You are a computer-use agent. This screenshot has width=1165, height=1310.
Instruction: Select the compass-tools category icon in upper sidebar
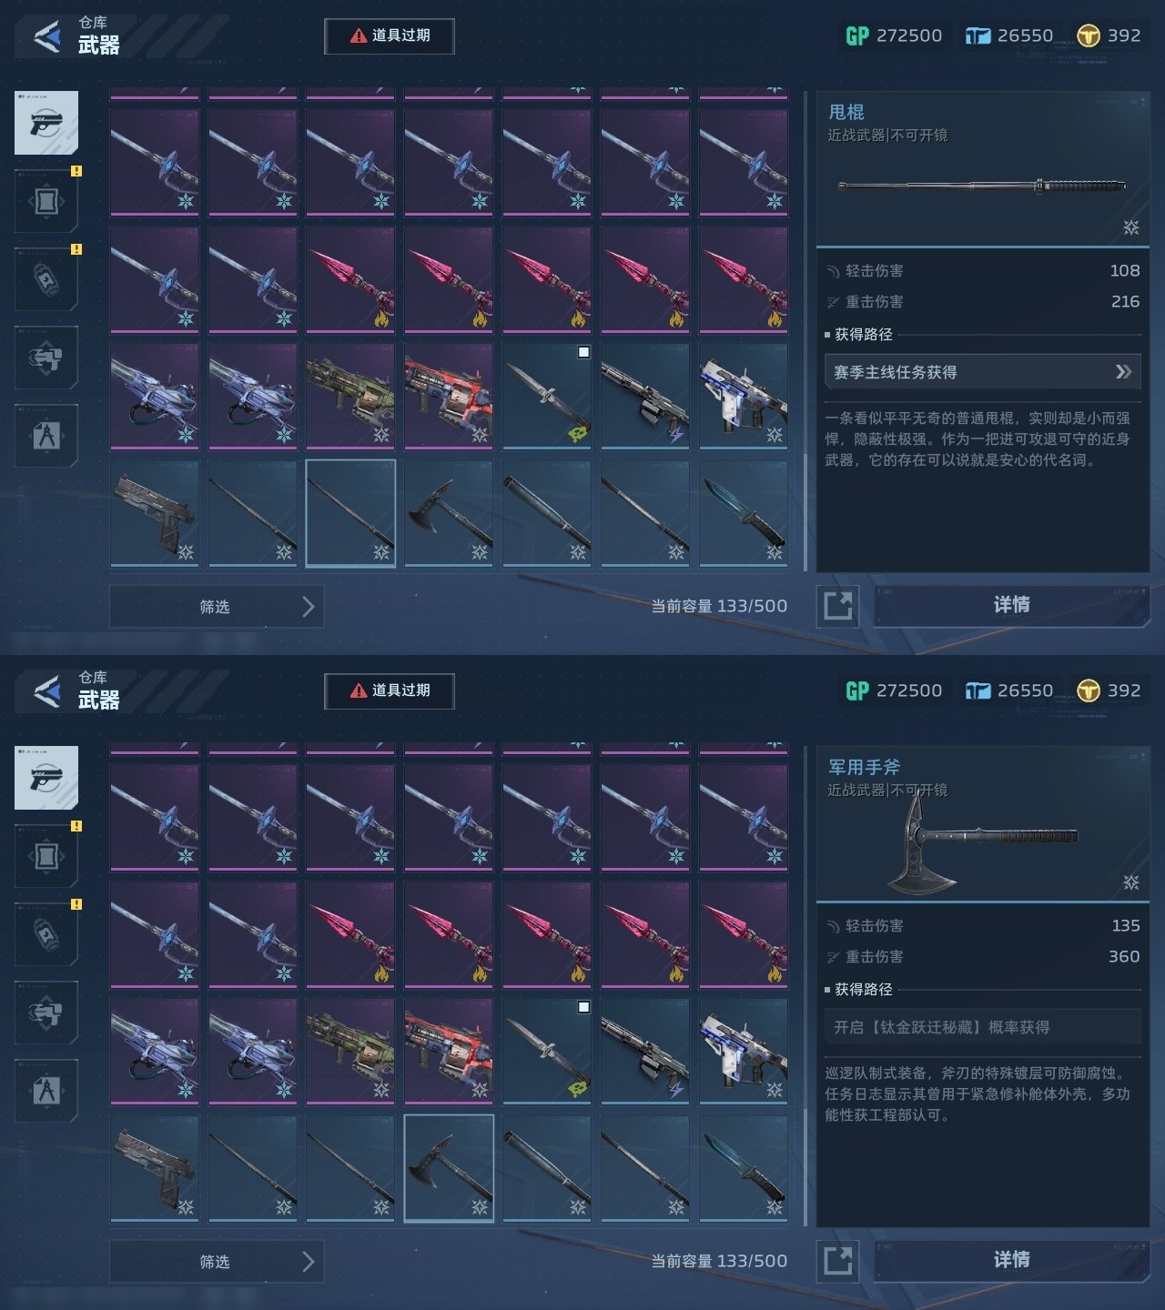coord(46,436)
